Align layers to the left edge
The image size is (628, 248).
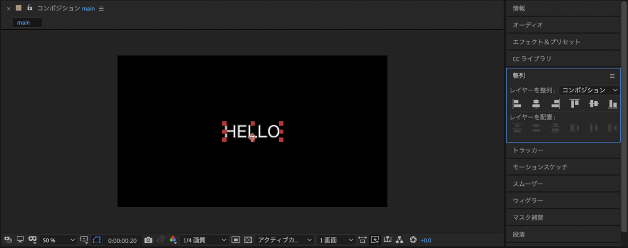coord(517,104)
